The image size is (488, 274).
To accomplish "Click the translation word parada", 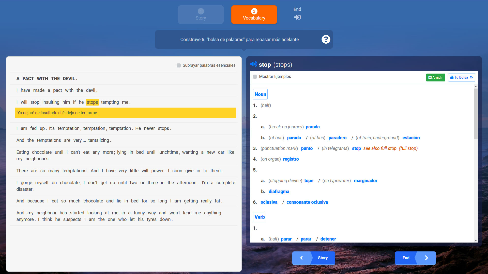I will coord(312,127).
